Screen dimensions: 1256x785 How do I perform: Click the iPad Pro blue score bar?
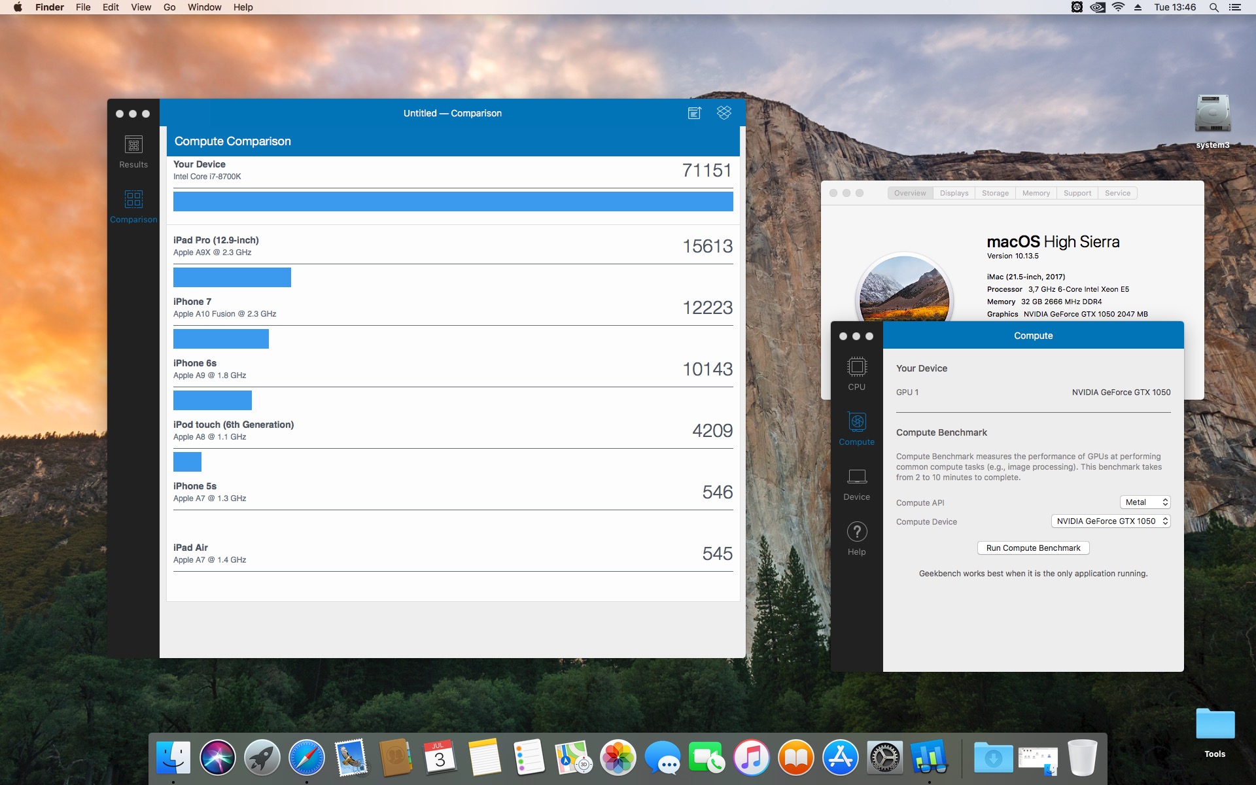click(x=232, y=277)
